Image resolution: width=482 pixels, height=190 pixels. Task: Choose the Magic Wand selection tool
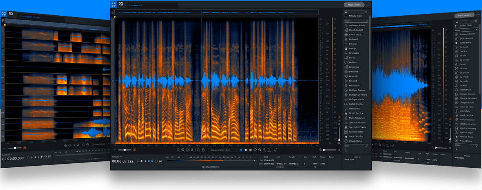tap(265, 150)
